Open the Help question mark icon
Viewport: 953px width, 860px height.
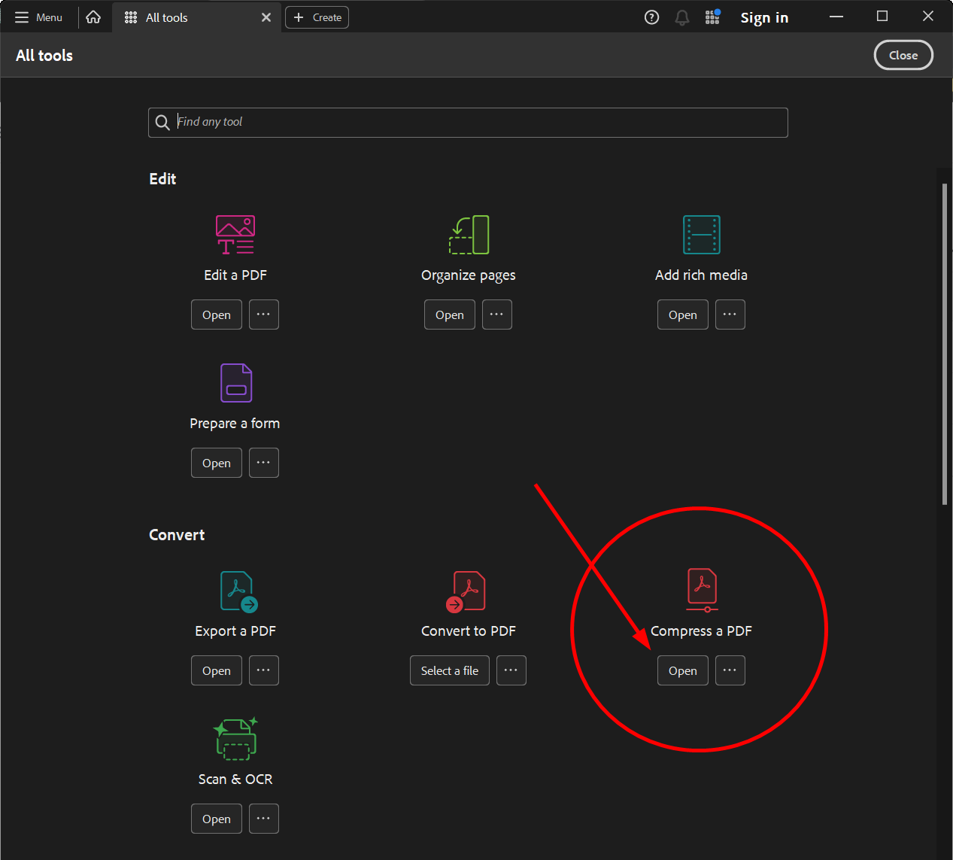click(x=651, y=17)
